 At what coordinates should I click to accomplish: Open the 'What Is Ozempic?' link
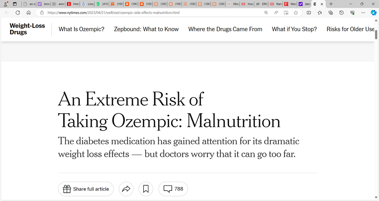point(81,29)
